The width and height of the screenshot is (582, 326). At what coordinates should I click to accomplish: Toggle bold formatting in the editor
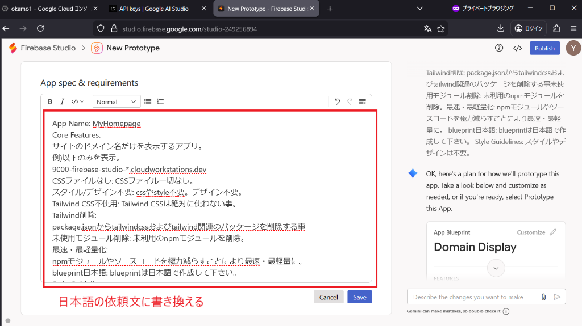[x=50, y=101]
